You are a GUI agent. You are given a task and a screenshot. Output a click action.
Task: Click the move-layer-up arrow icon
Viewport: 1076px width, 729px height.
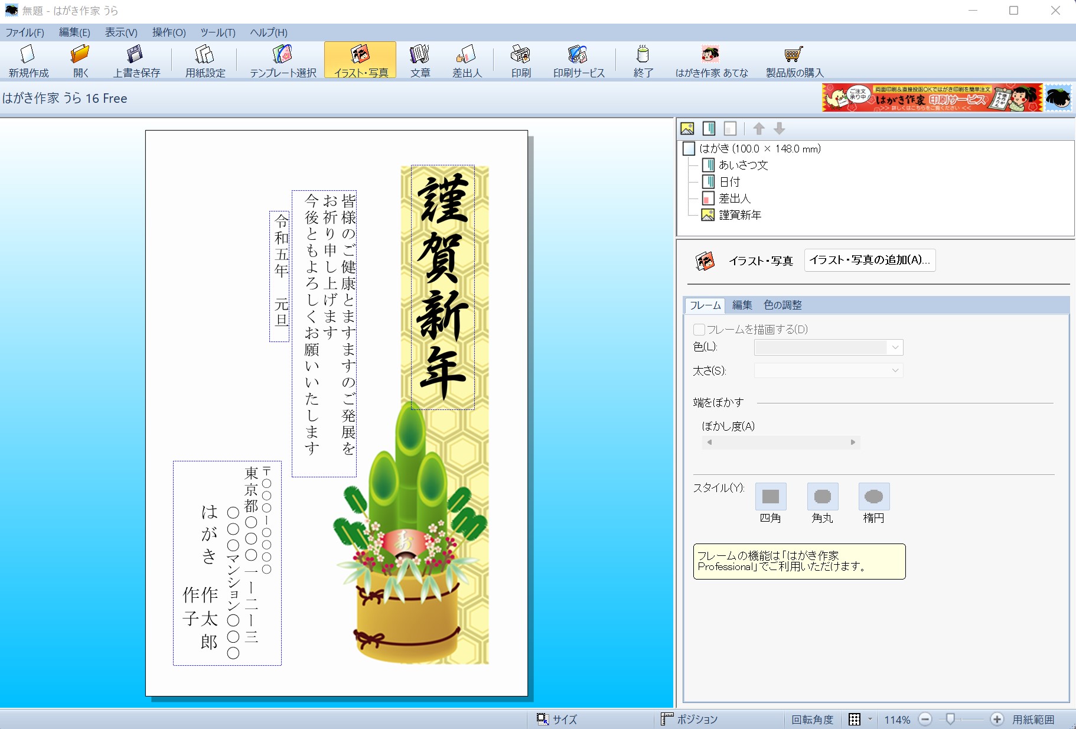(759, 129)
